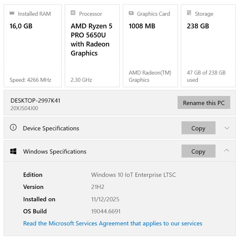Copy the Windows Specifications

198,151
